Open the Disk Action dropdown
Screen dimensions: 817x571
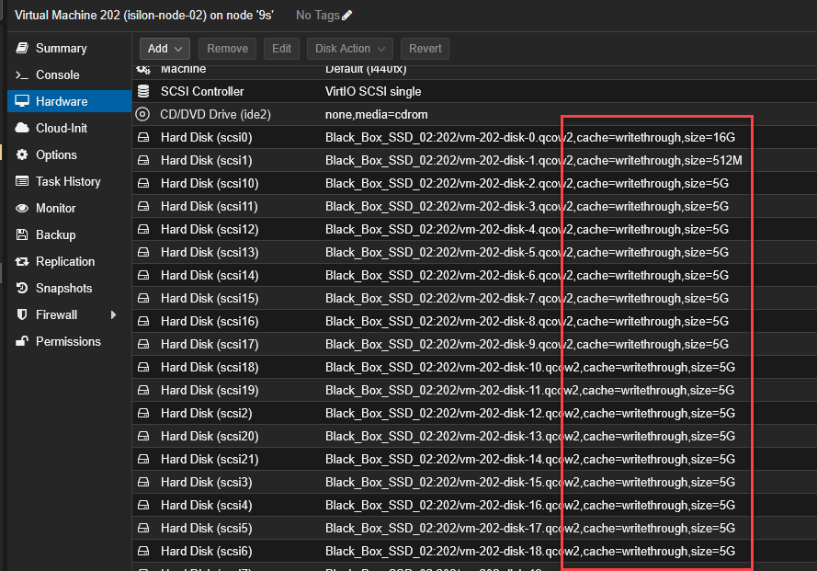coord(350,49)
